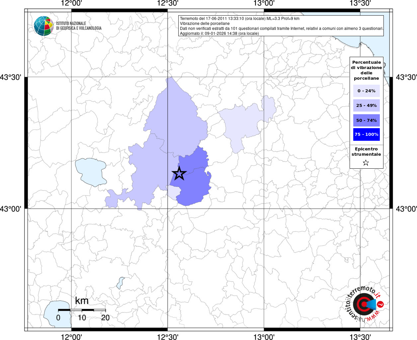Image resolution: width=417 pixels, height=340 pixels.
Task: Click the top axis label 13°30'
Action: [360, 3]
